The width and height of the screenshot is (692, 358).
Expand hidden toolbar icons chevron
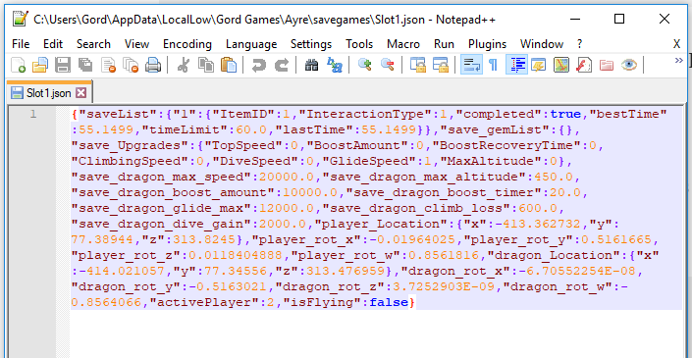pyautogui.click(x=679, y=61)
